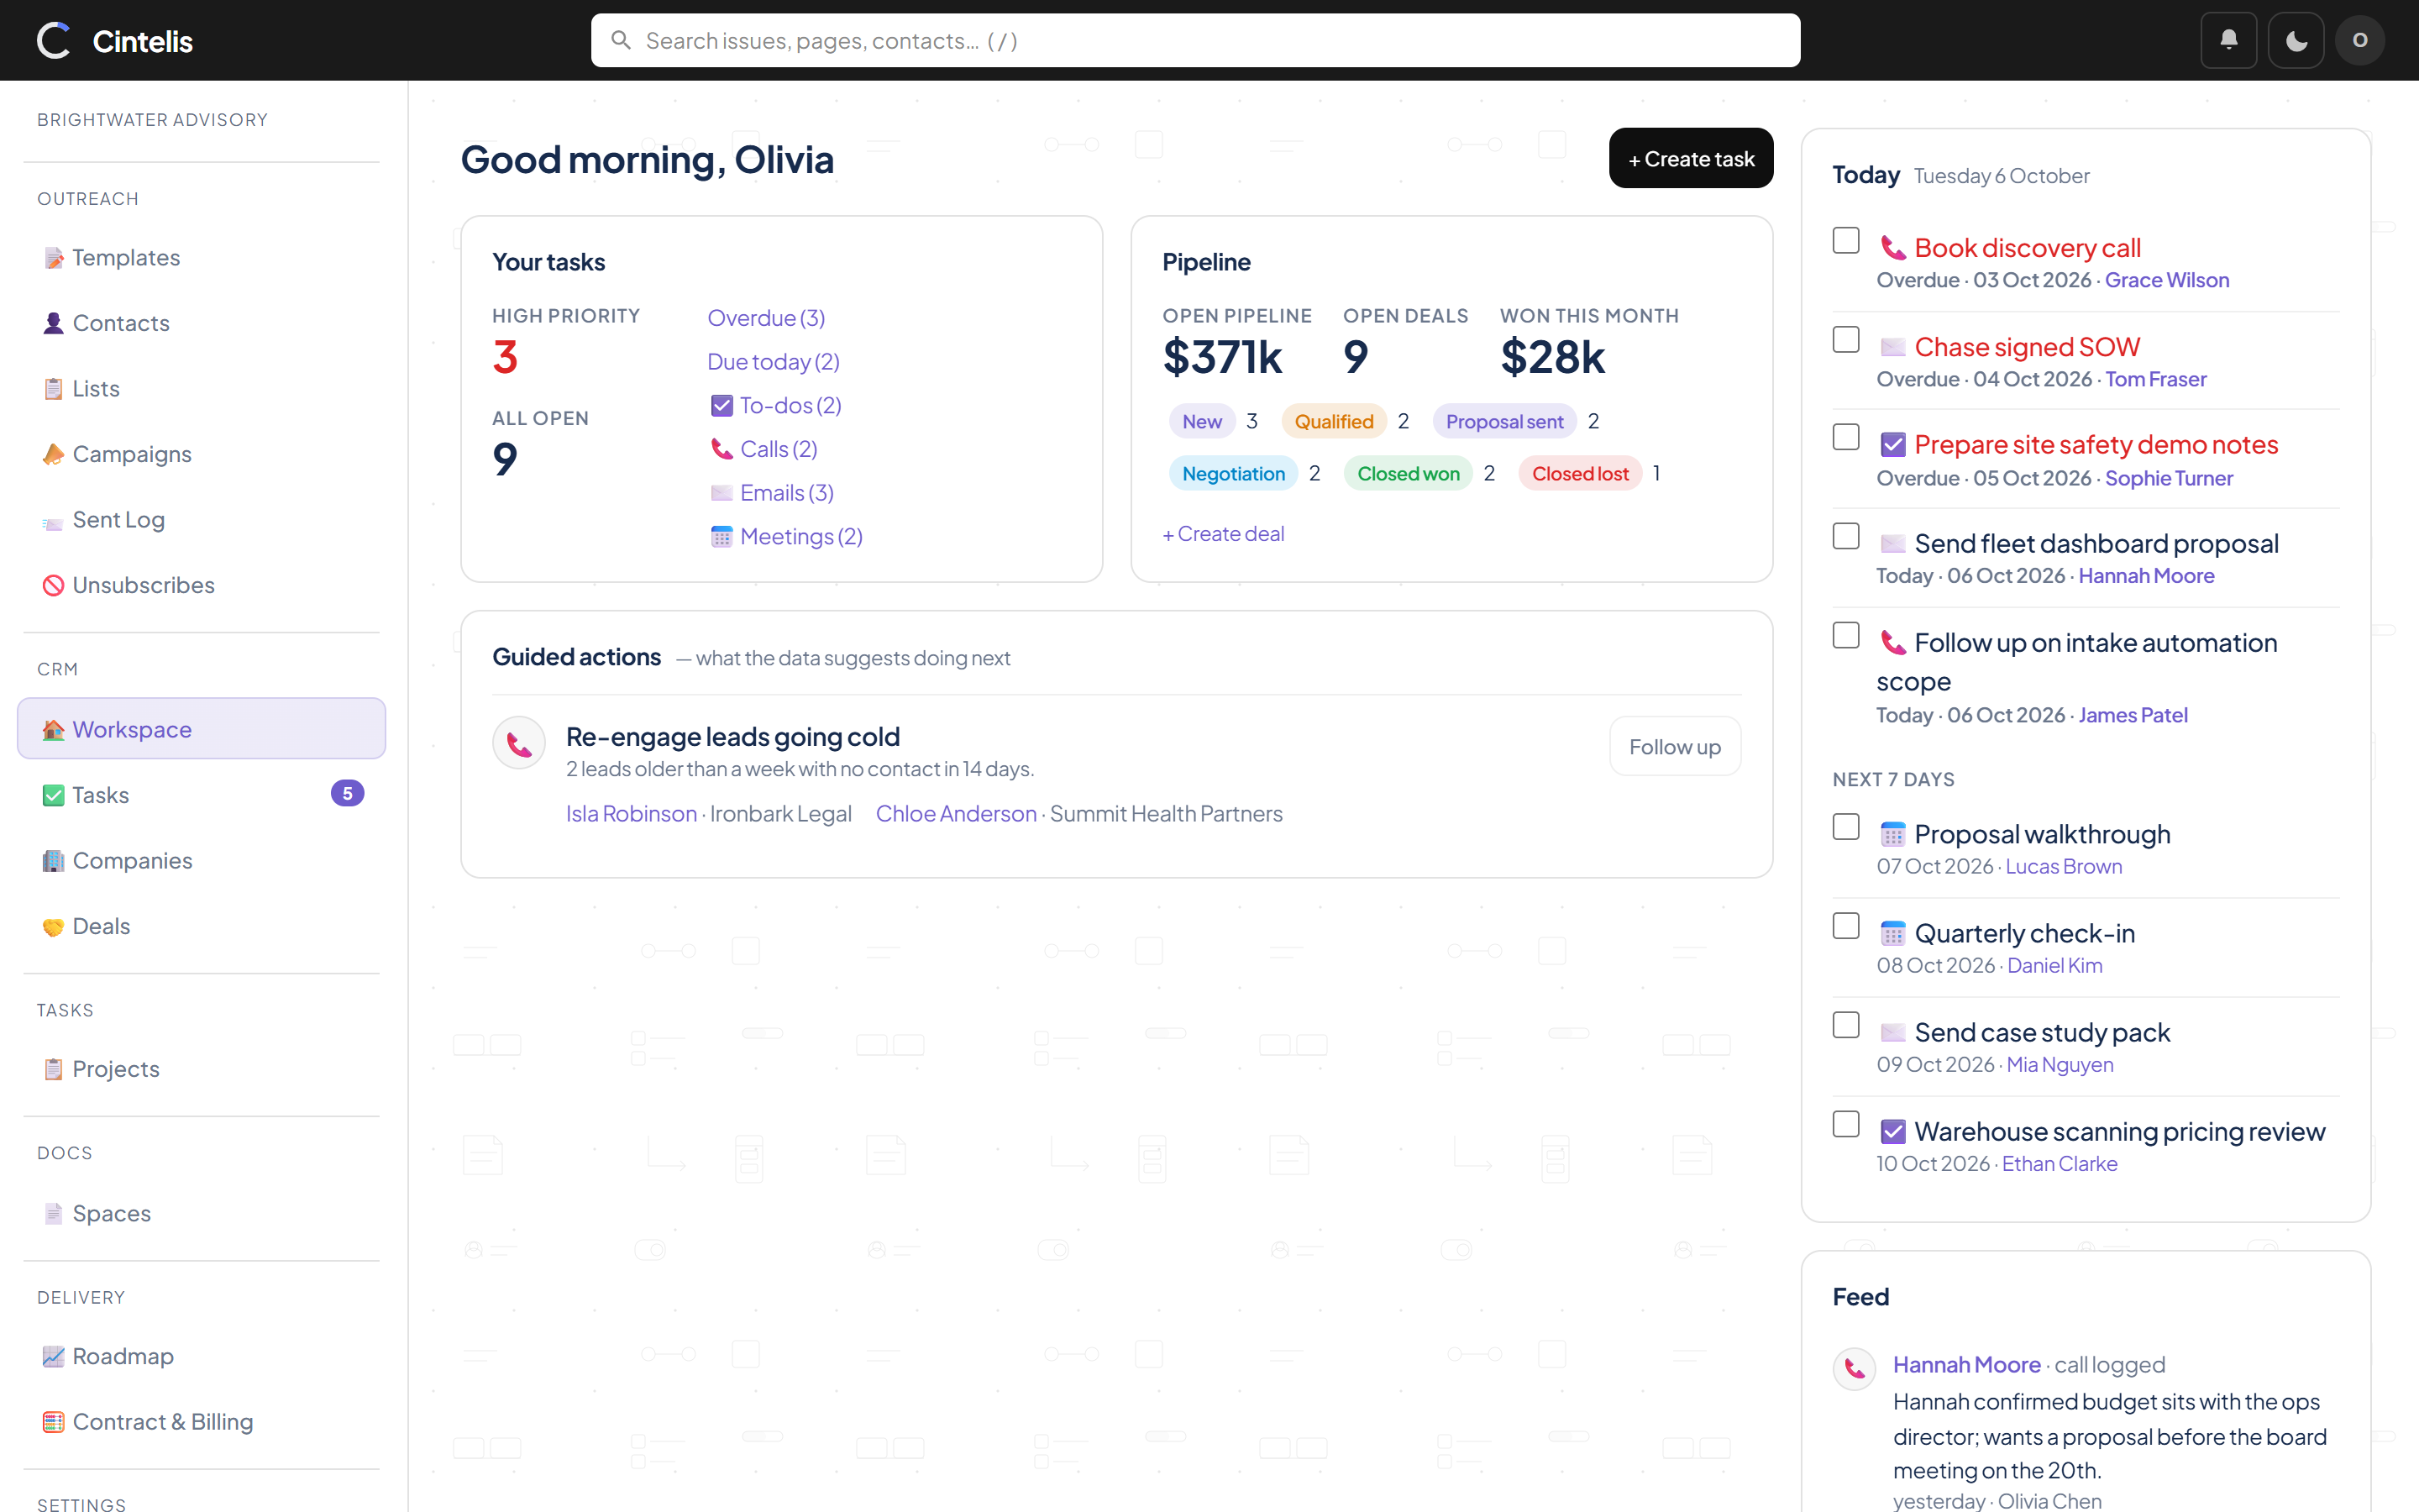
Task: Open the user avatar menu
Action: (x=2360, y=40)
